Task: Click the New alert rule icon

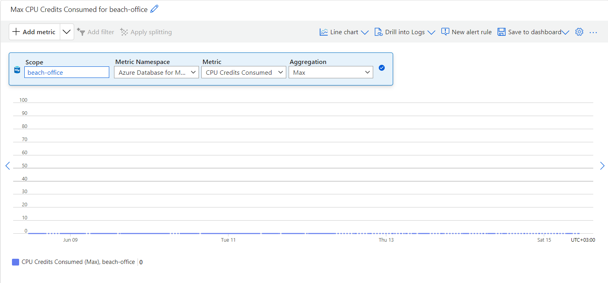Action: pos(445,32)
